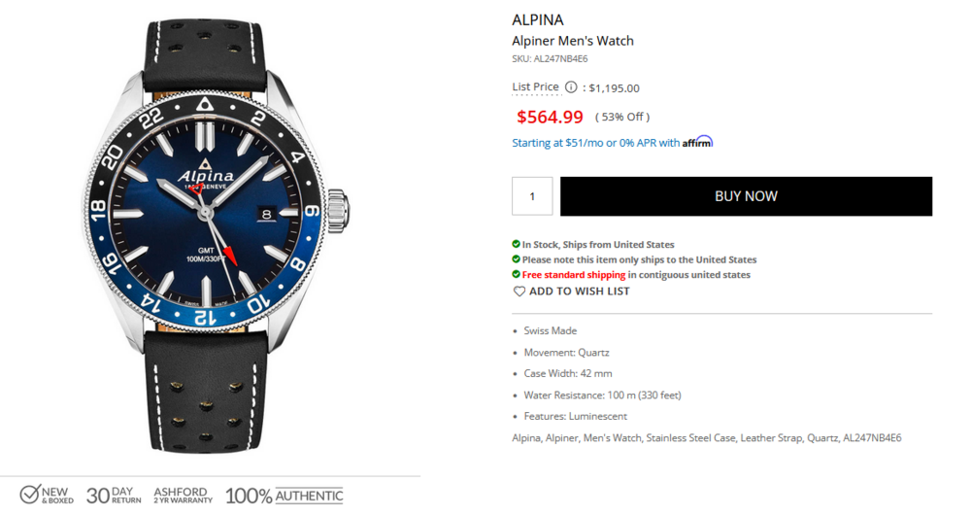The image size is (971, 516).
Task: Click the $564.99 sale price
Action: pos(550,118)
